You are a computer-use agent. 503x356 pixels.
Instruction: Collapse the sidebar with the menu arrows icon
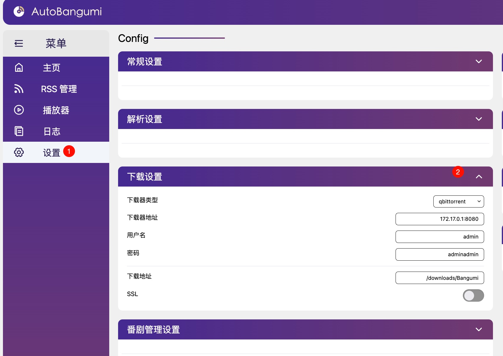click(19, 43)
